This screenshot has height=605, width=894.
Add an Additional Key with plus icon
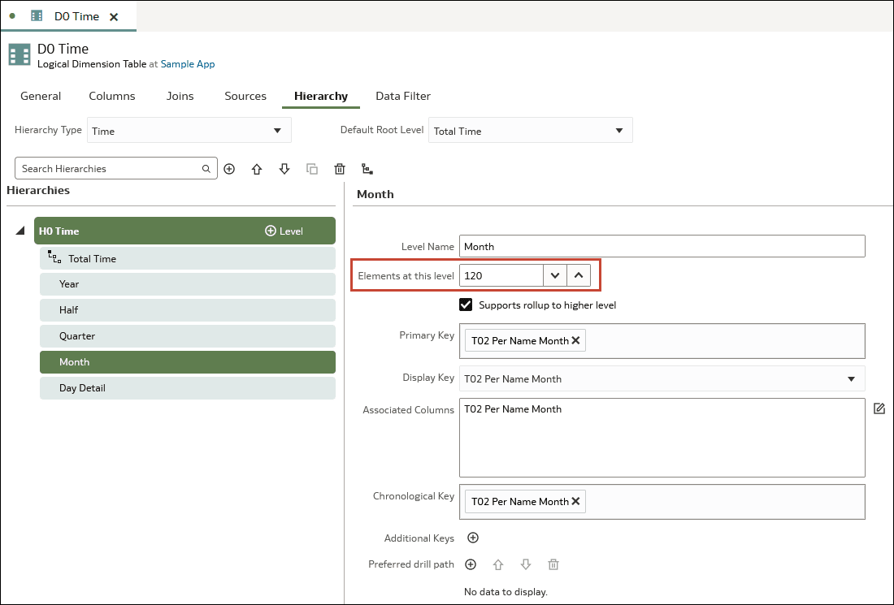coord(472,538)
